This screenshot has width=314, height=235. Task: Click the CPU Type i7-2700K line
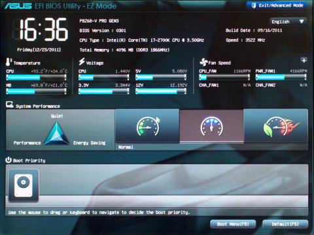[142, 40]
